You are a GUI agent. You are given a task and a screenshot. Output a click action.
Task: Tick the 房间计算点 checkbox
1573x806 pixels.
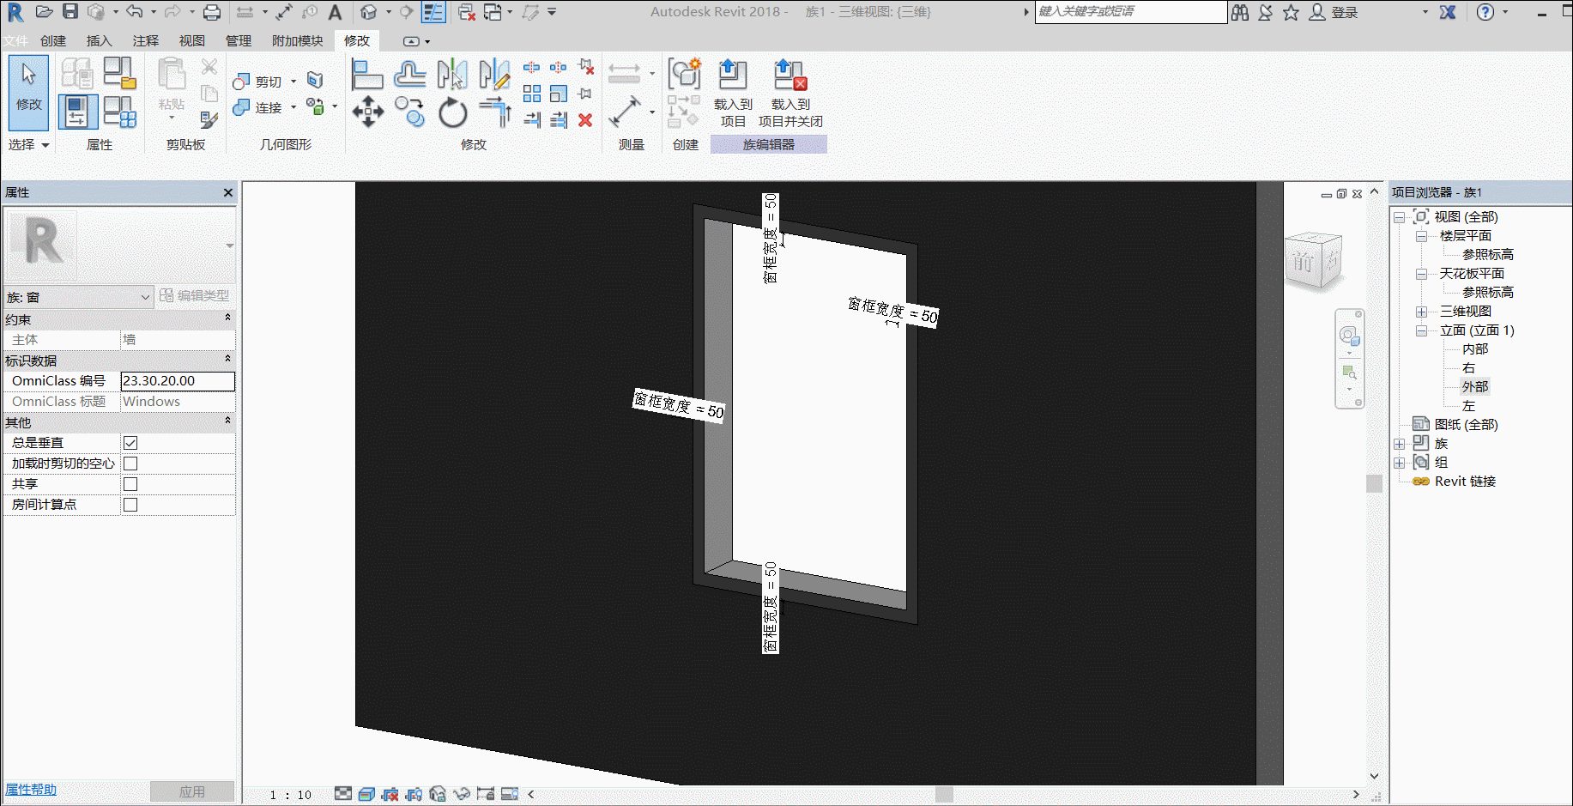tap(130, 505)
